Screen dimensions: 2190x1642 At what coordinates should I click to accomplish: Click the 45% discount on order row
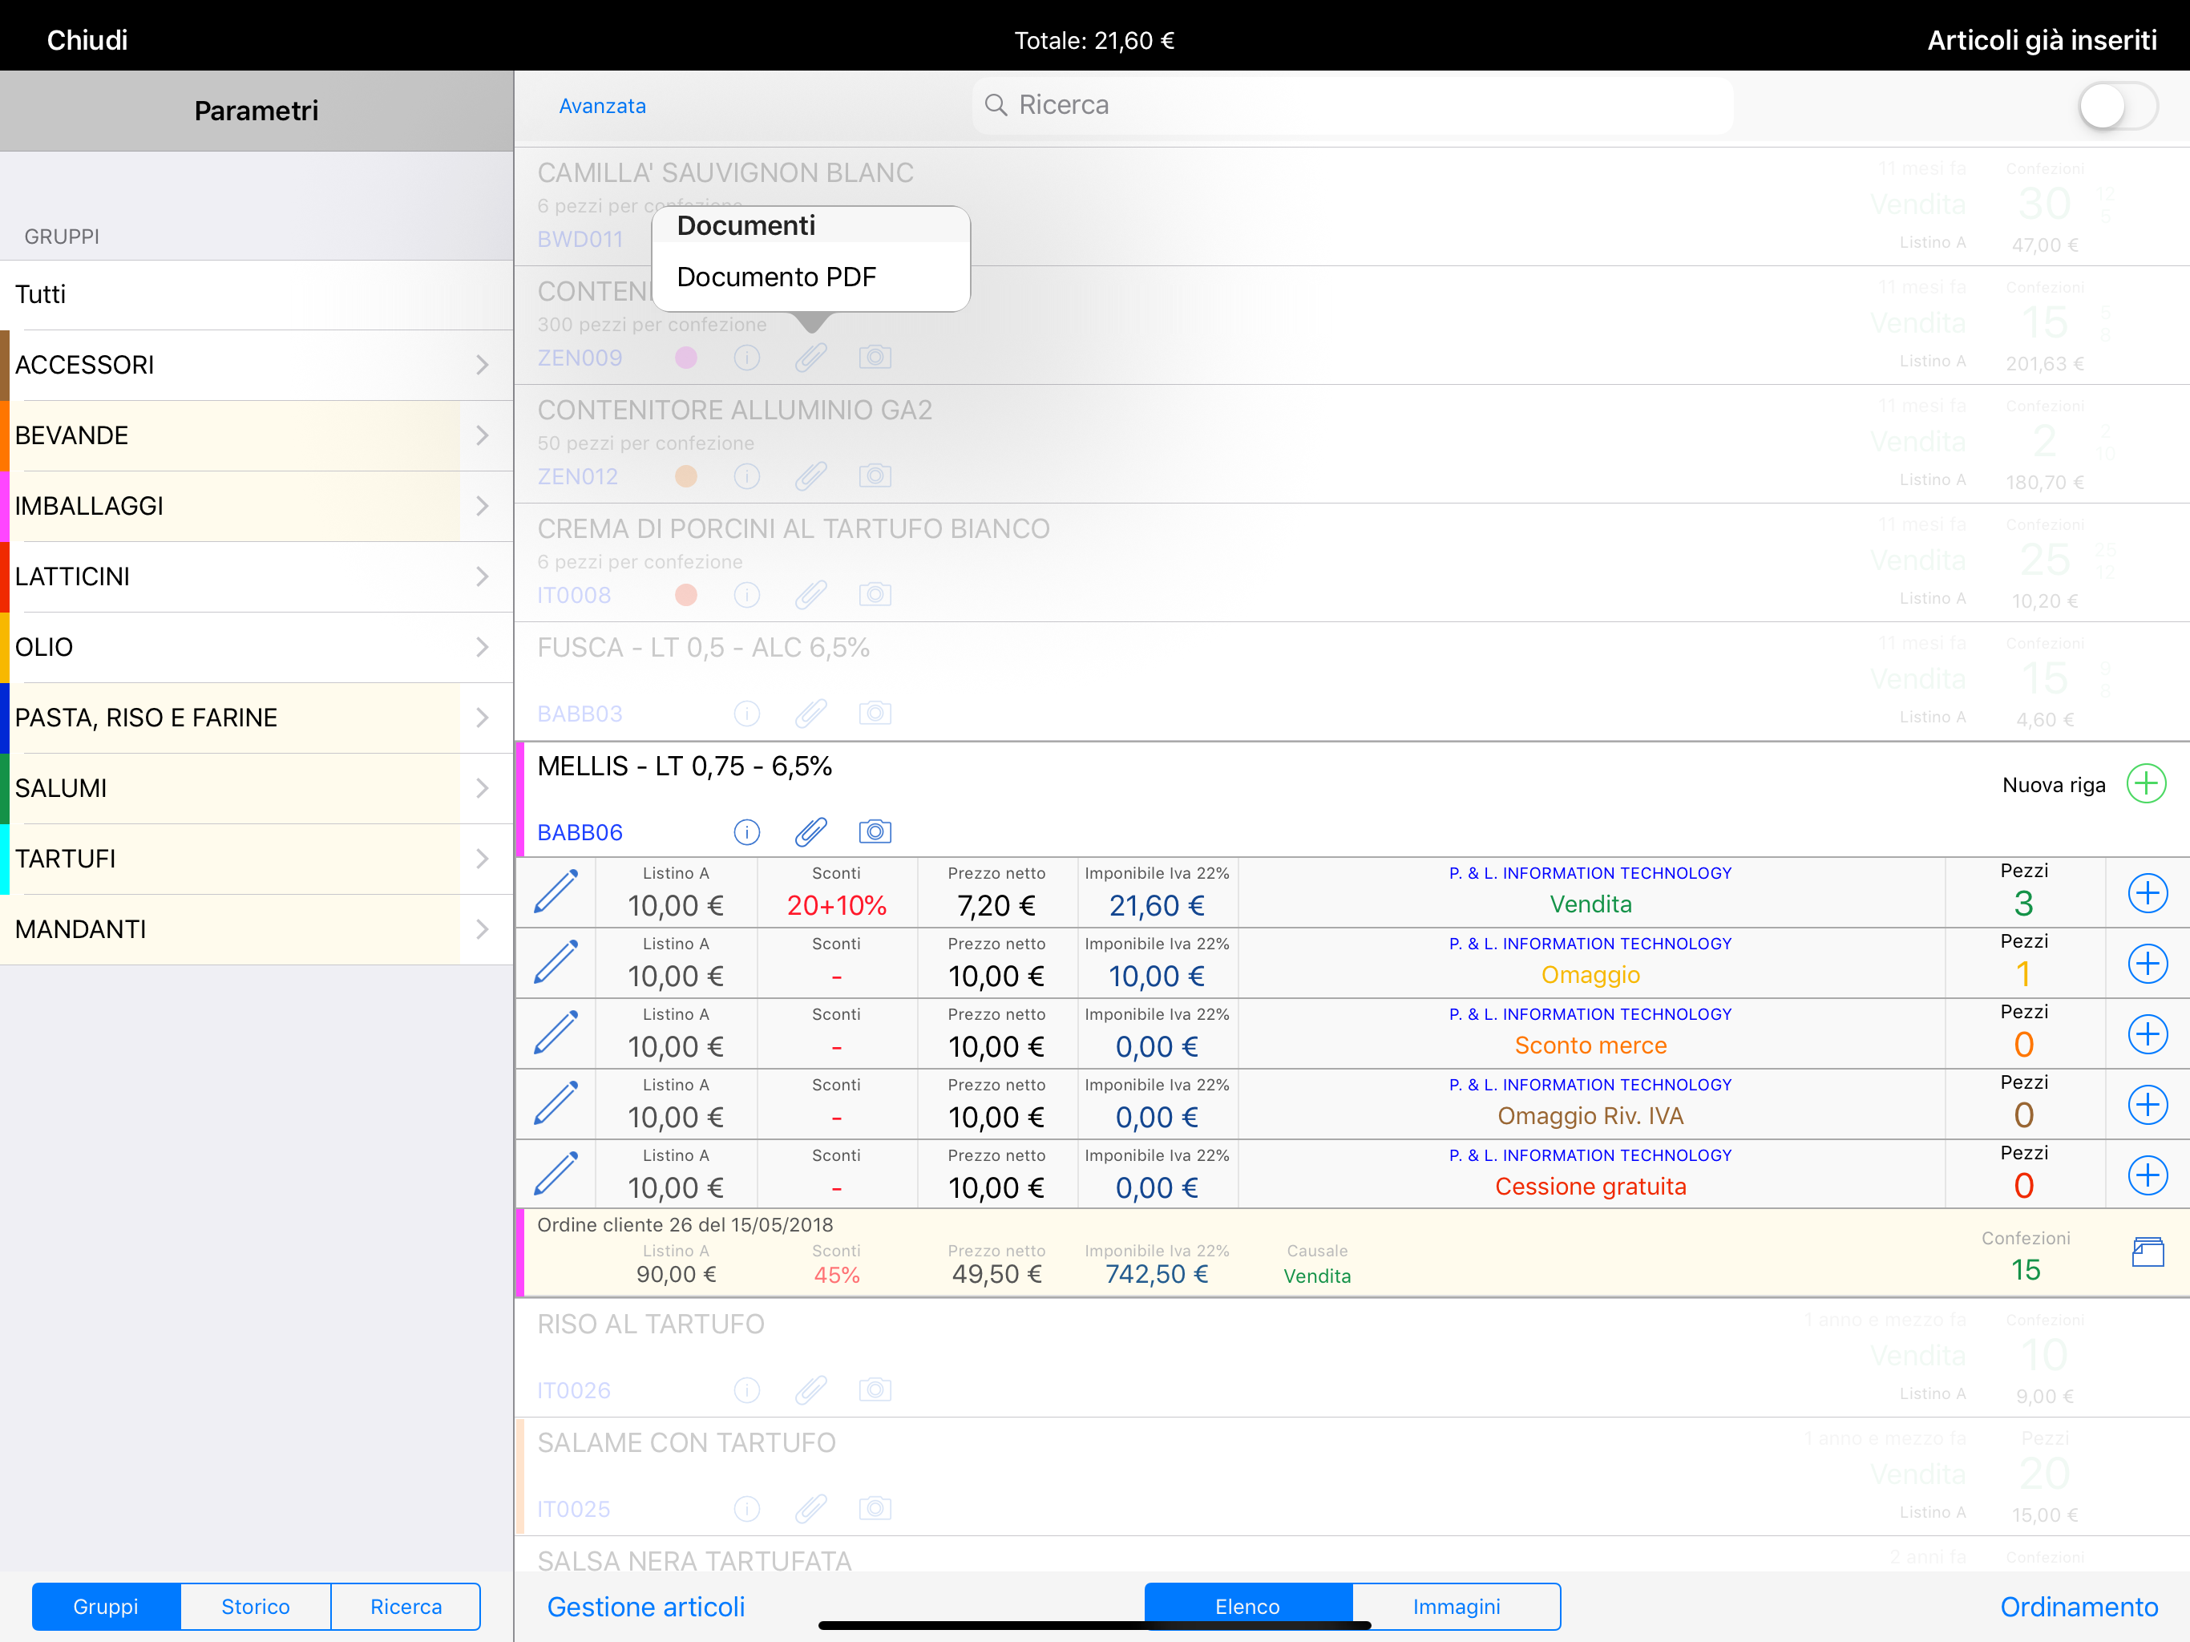(837, 1275)
